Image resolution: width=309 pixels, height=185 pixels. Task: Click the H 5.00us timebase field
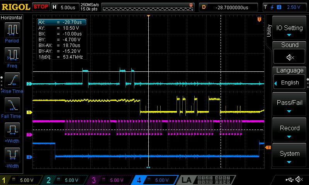(65, 7)
